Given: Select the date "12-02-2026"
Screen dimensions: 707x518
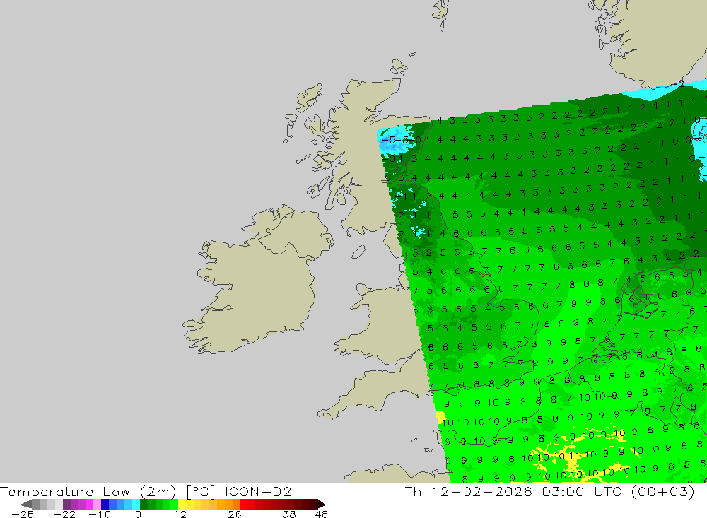Looking at the screenshot, I should point(481,491).
